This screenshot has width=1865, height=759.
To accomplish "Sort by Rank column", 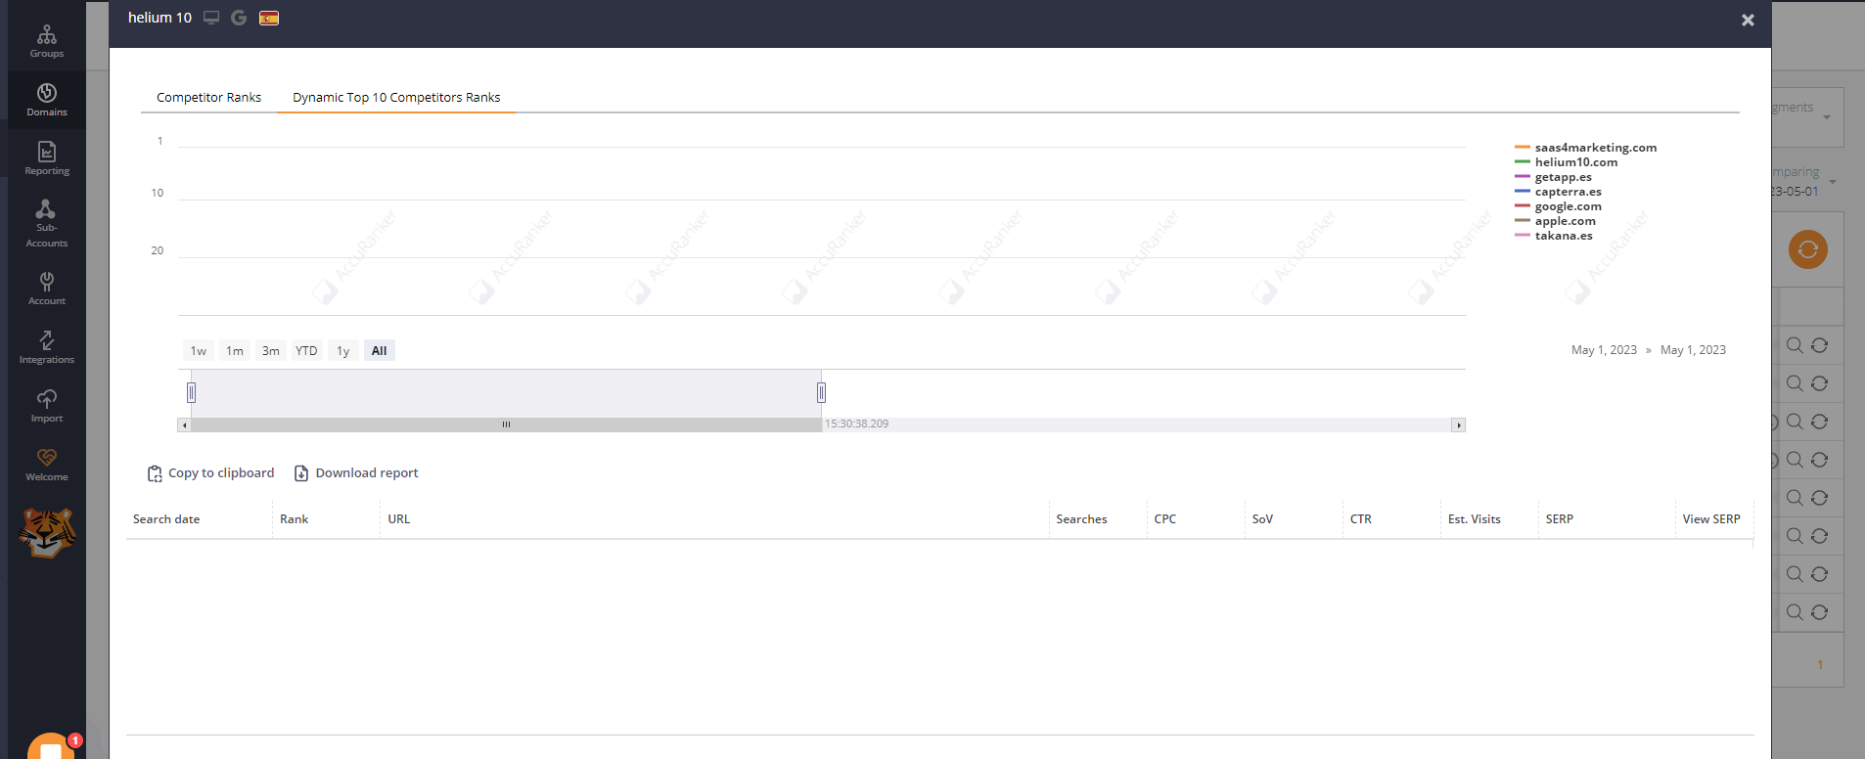I will tap(294, 519).
